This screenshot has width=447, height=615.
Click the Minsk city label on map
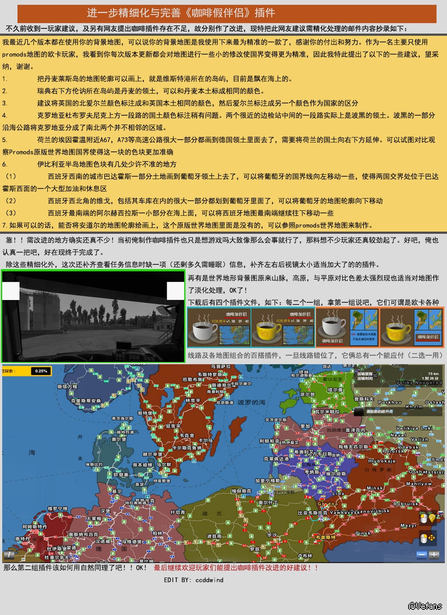coord(375,488)
